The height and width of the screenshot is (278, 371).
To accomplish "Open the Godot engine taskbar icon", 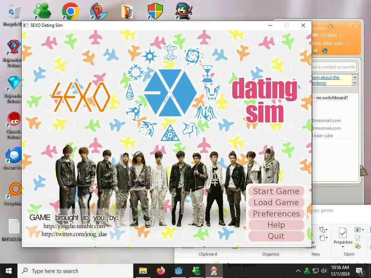I will [178, 271].
